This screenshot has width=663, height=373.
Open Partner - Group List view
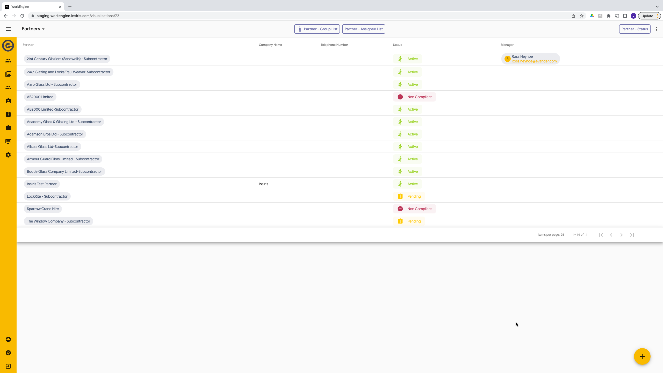[x=317, y=29]
